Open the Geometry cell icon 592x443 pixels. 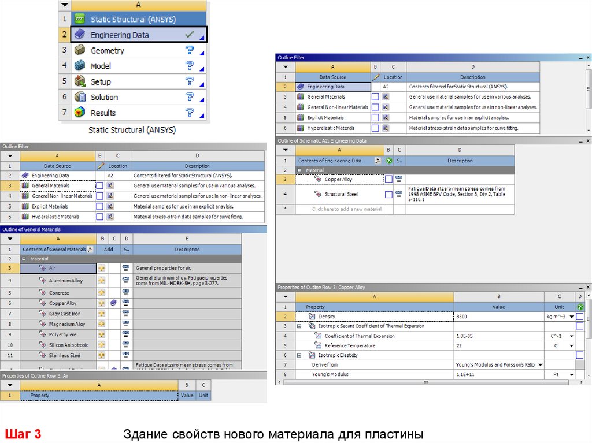coord(80,50)
